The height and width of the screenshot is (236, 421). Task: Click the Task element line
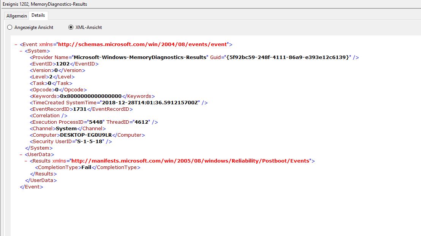point(51,83)
